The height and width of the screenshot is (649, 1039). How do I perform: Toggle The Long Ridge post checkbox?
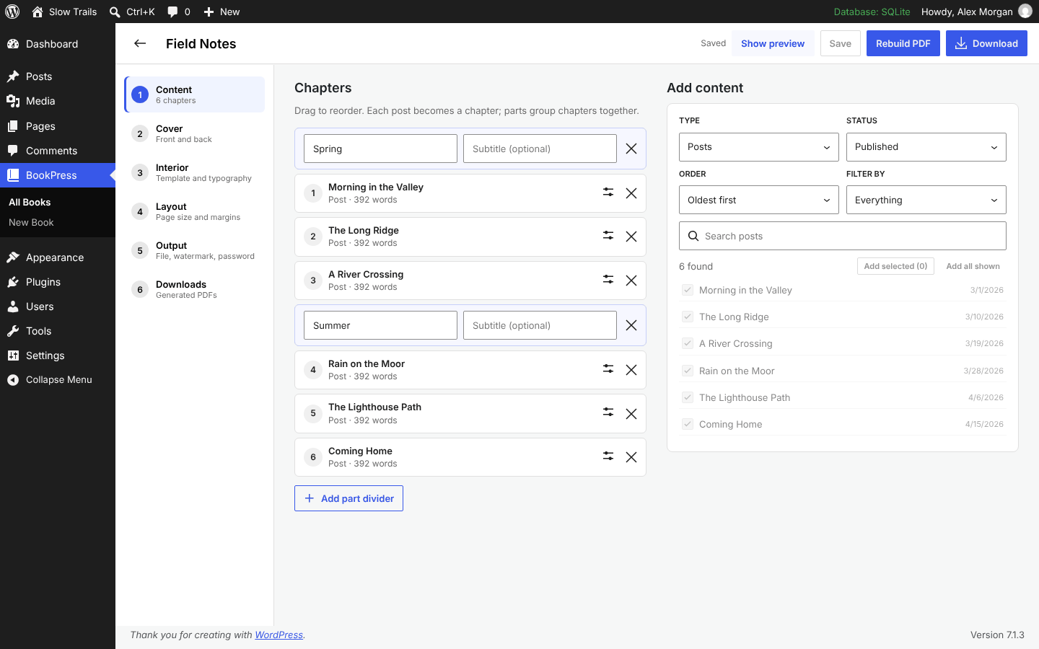click(688, 317)
